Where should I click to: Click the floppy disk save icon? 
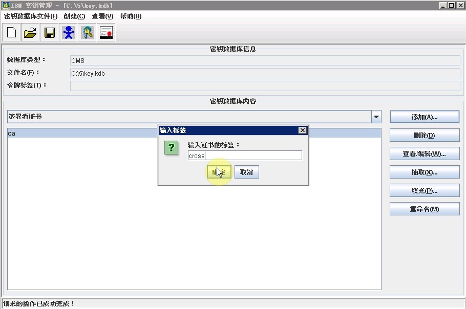(x=49, y=33)
